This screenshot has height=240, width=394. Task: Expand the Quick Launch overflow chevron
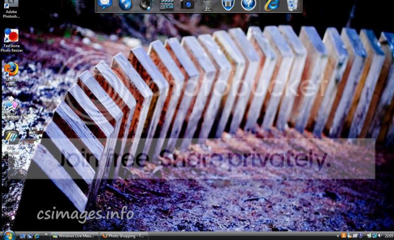46,235
